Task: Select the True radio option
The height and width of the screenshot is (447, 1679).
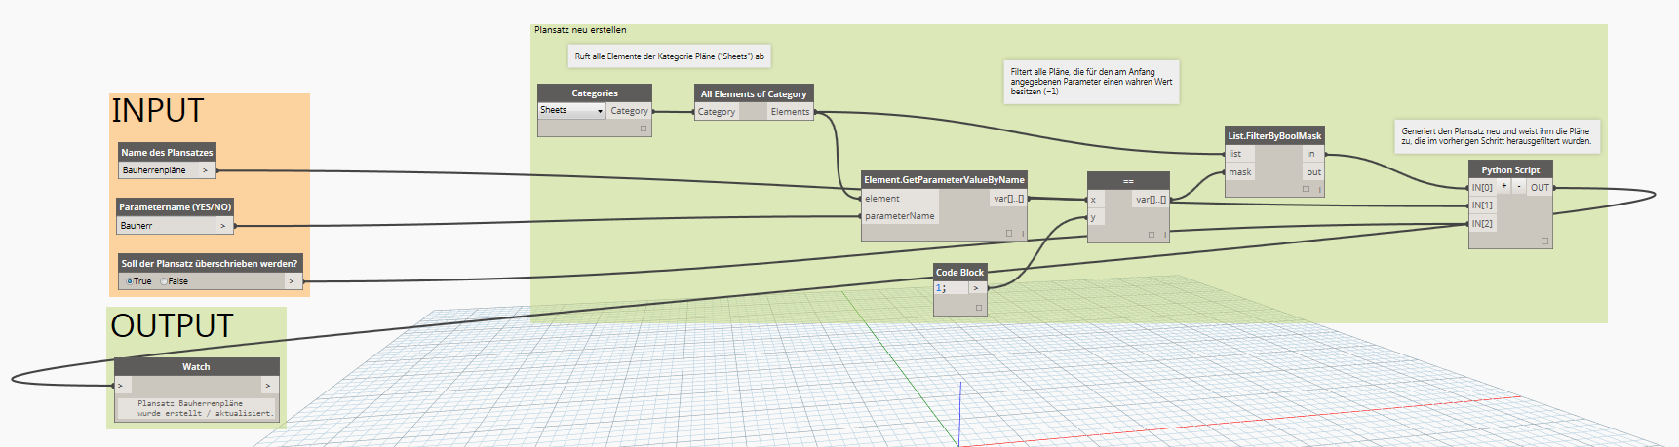Action: 130,281
